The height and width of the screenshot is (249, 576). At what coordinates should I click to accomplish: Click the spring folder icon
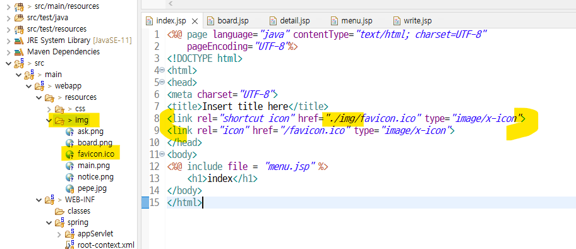point(59,222)
